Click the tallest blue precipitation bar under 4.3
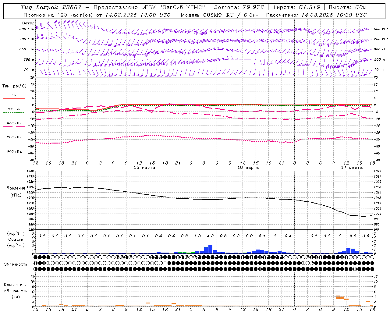This screenshot has height=312, width=390. [210, 249]
